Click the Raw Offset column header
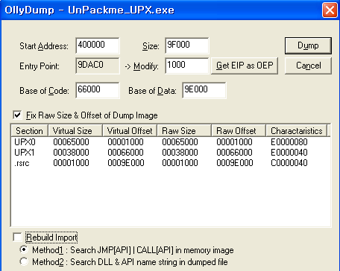The height and width of the screenshot is (271, 340). (239, 131)
